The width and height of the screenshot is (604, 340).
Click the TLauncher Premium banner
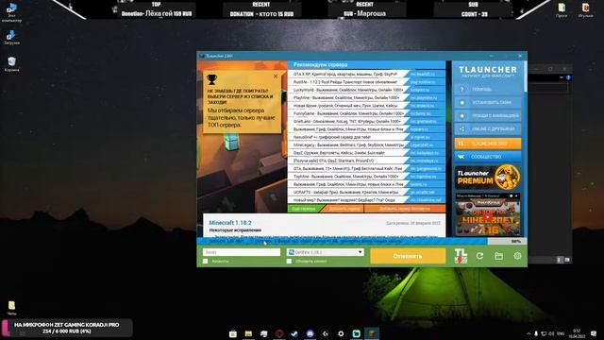tap(488, 177)
